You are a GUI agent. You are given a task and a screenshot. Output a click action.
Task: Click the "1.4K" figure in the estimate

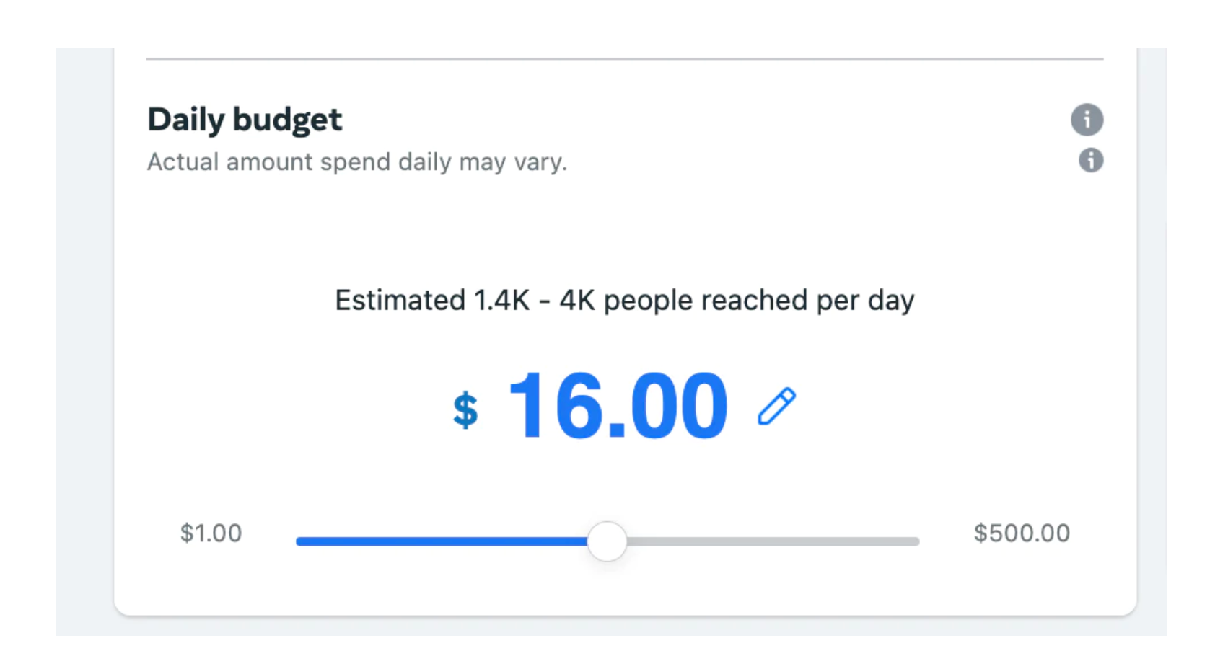(501, 301)
